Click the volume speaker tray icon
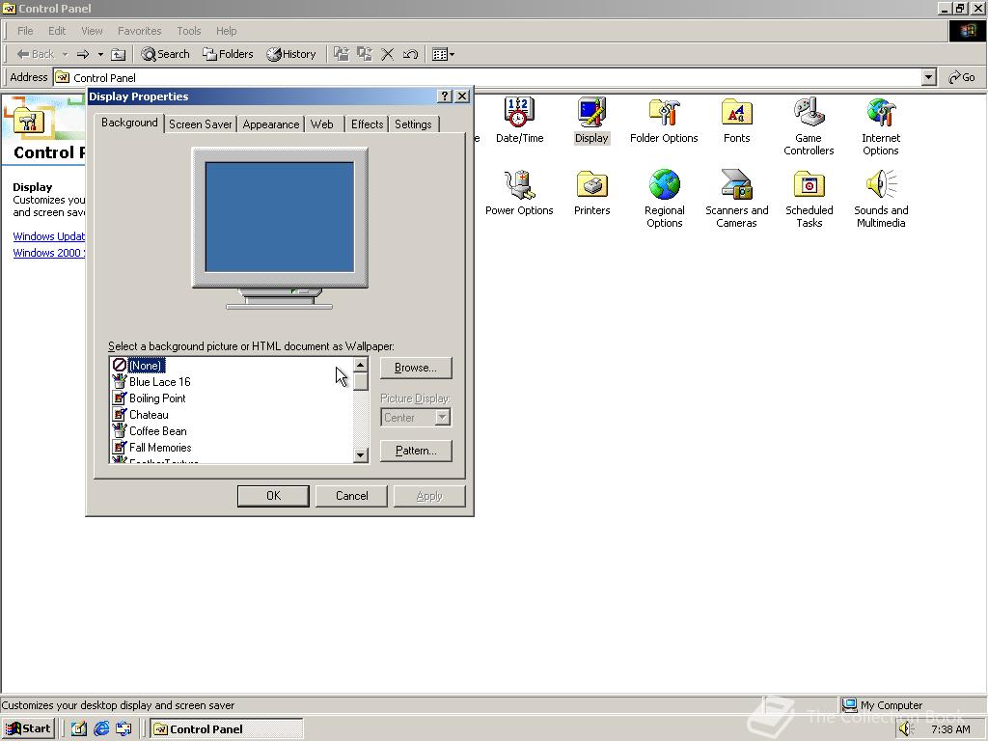 coord(905,729)
